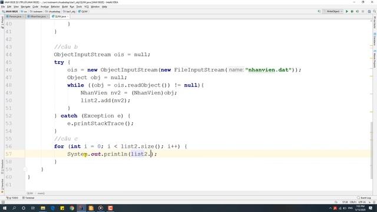Open File Explorer on the taskbar
The height and width of the screenshot is (212, 377).
[43, 208]
